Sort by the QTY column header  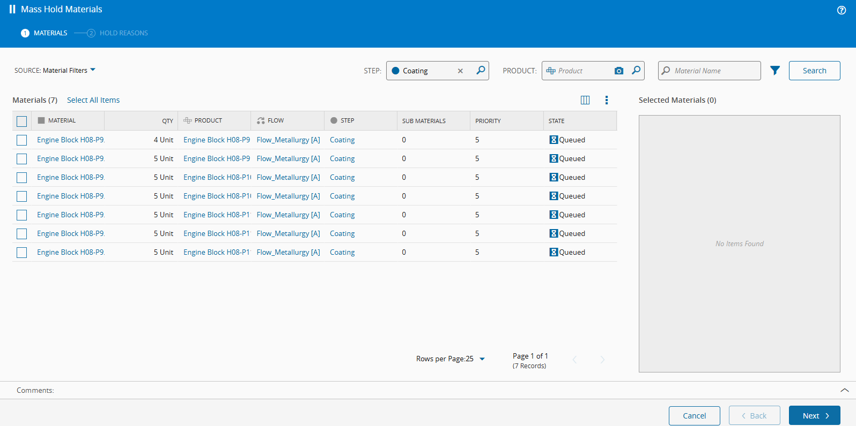tap(141, 121)
